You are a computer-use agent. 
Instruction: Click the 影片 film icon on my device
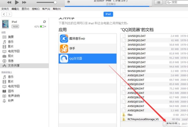pyautogui.click(x=4, y=82)
